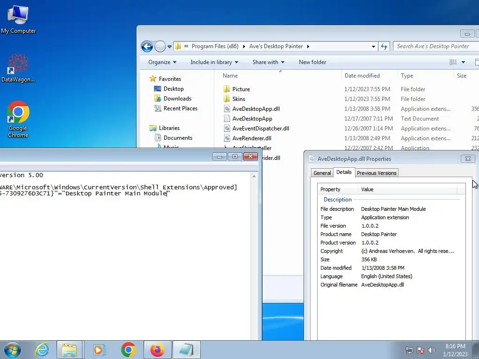The width and height of the screenshot is (479, 359).
Task: Open Windows Explorer taskbar button
Action: (x=69, y=350)
